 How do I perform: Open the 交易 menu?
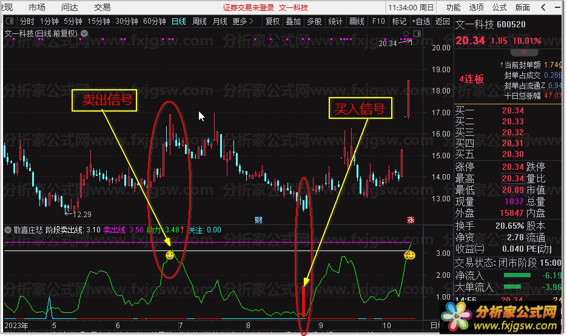[x=102, y=7]
